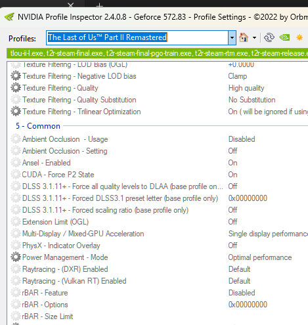Screen dimensions: 308x325
Task: Click the orange star icon
Action: pos(299,37)
